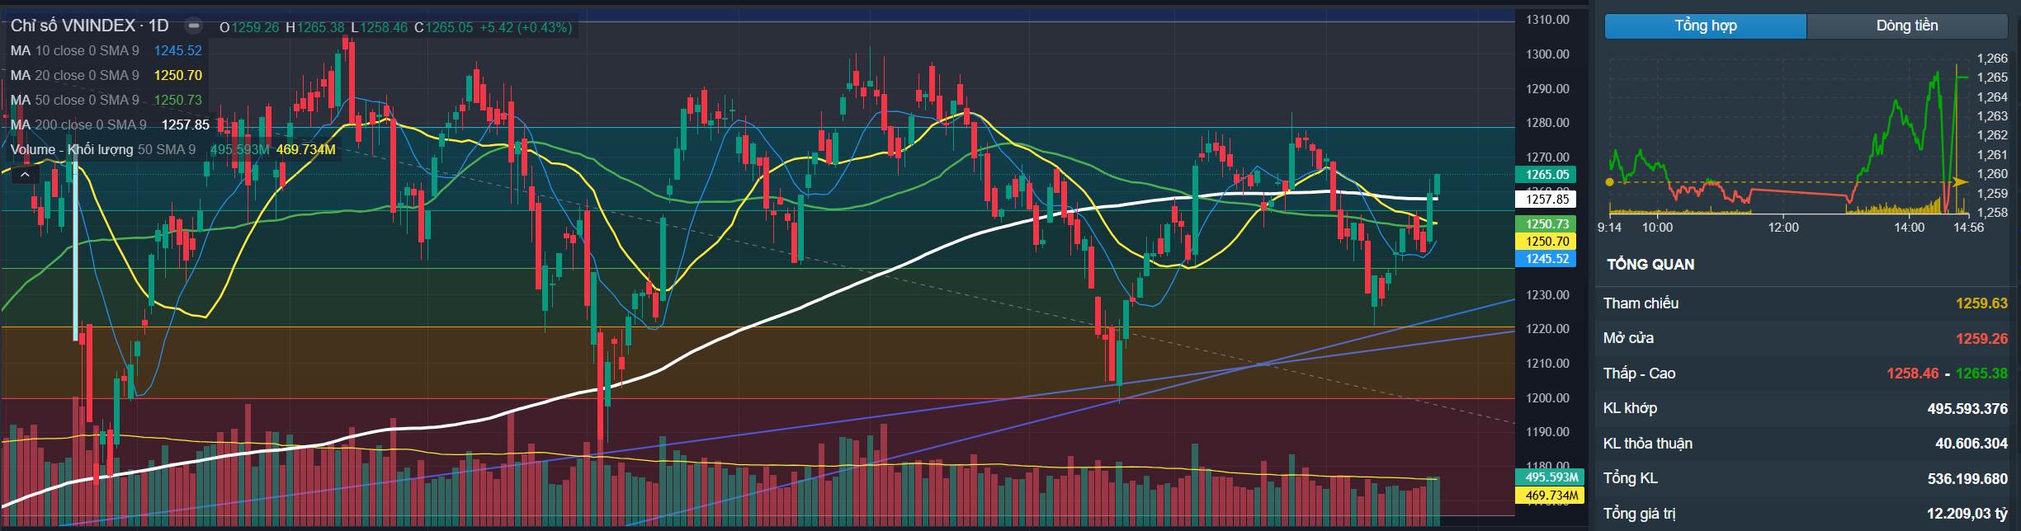Click the high value H1265.38 in header
This screenshot has width=2021, height=531.
click(315, 27)
